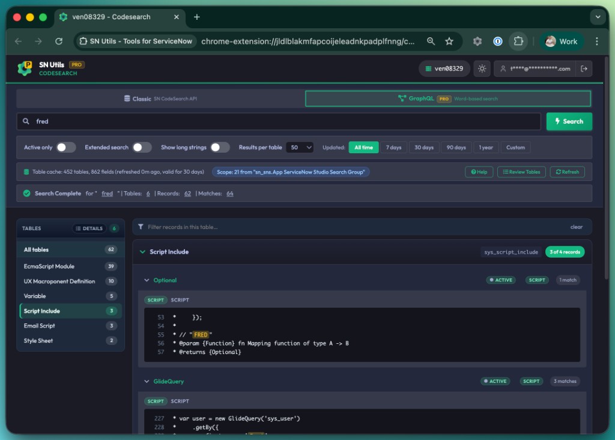Viewport: 615px width, 440px height.
Task: Toggle the Extended search switch
Action: click(142, 147)
